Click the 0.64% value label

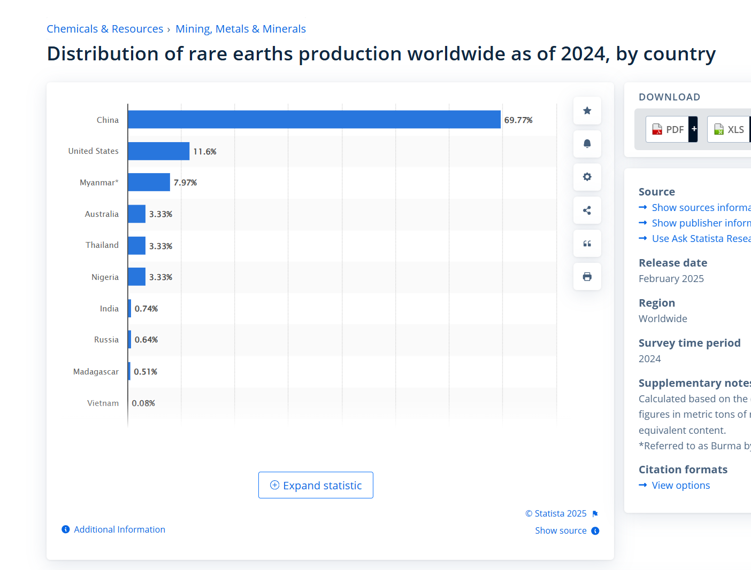point(146,340)
